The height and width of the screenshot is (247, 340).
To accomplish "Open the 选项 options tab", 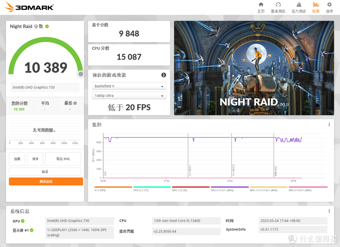I will coord(329,8).
